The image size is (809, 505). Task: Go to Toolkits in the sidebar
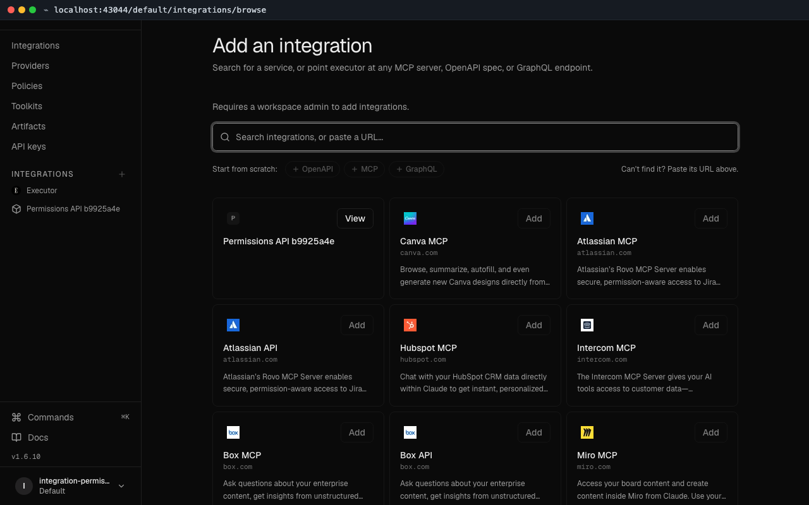(27, 106)
